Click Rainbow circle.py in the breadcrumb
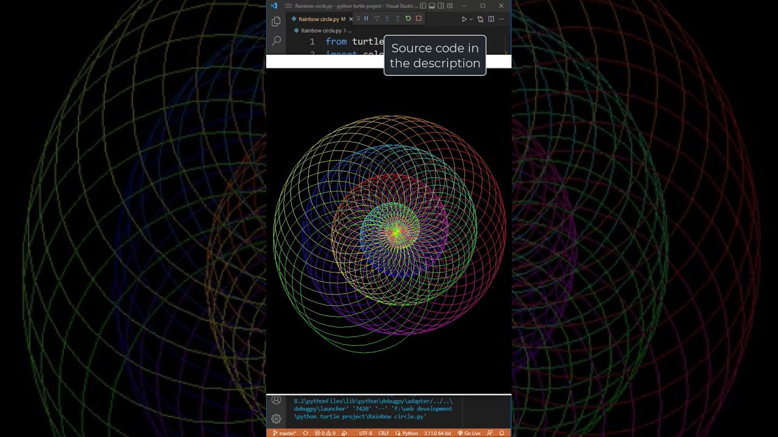The width and height of the screenshot is (778, 437). coord(321,30)
